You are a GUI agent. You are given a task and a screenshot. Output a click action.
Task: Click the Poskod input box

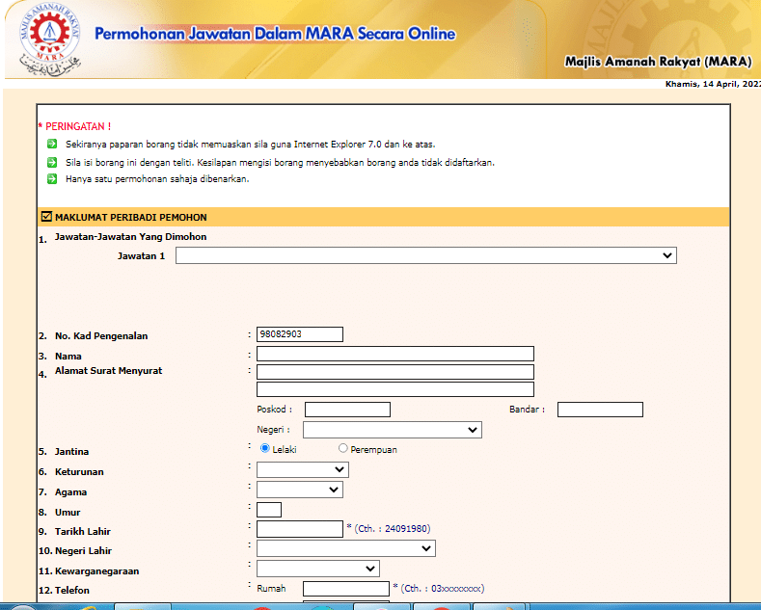pyautogui.click(x=347, y=410)
